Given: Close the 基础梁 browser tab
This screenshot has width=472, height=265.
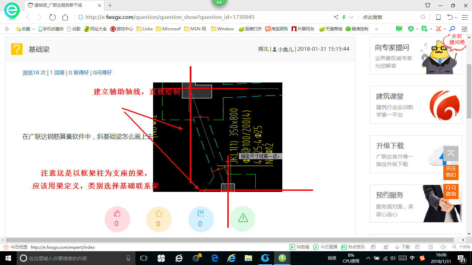Looking at the screenshot, I should coord(100,5).
